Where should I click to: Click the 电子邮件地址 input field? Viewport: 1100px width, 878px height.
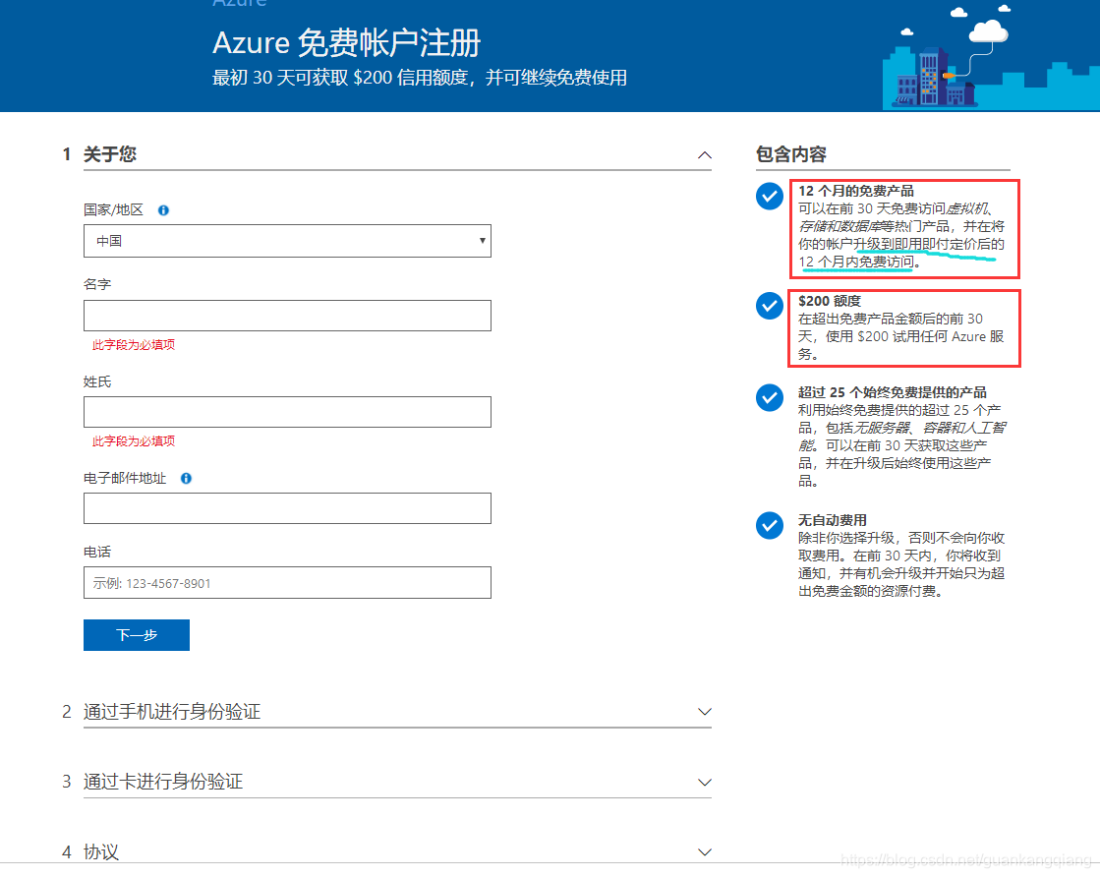tap(287, 508)
